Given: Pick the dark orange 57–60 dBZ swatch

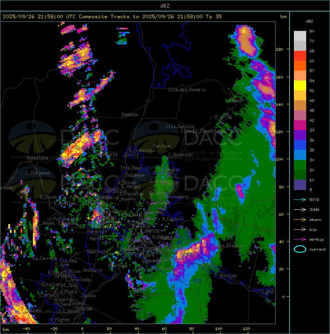Looking at the screenshot, I should tap(300, 66).
